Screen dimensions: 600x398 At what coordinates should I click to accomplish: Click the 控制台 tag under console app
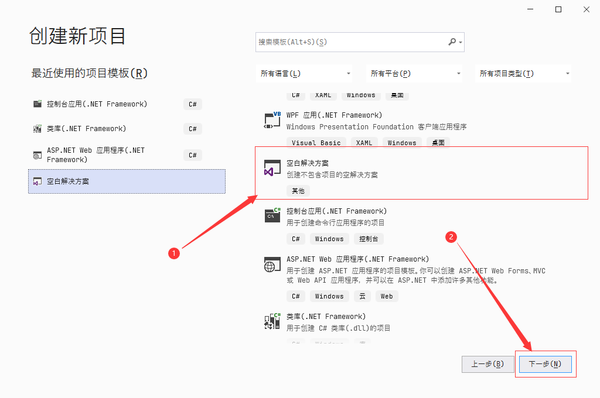coord(369,239)
